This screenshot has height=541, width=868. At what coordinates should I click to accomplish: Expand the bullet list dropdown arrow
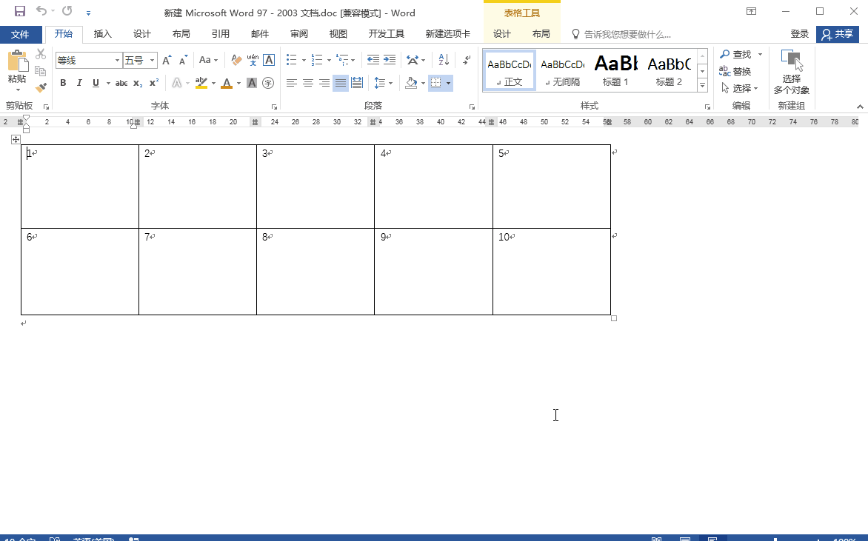point(304,60)
